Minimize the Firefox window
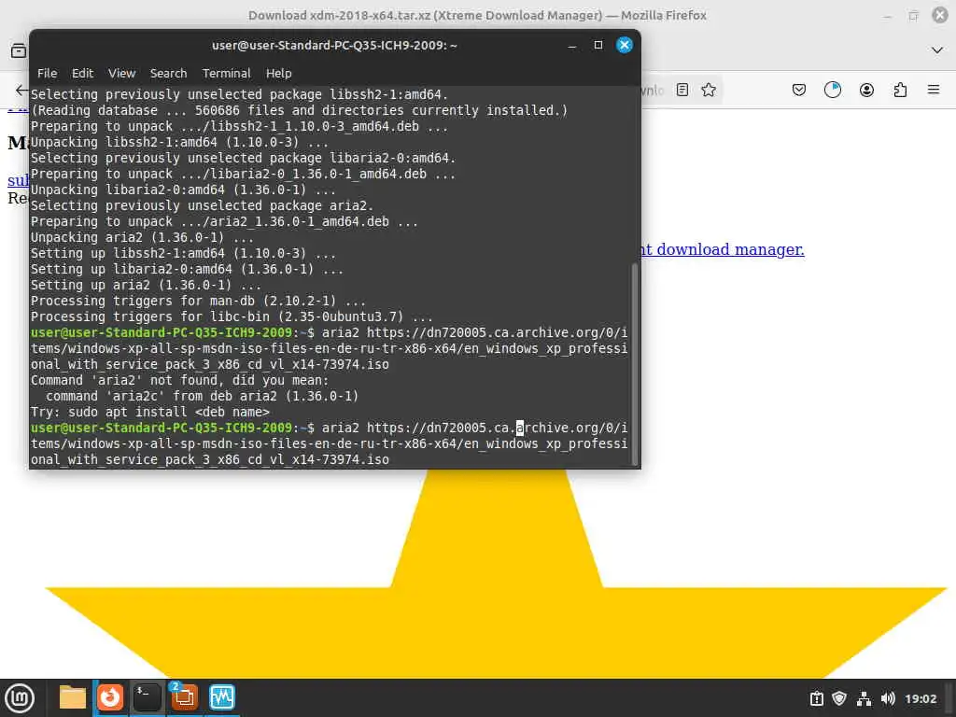This screenshot has width=956, height=717. coord(887,16)
